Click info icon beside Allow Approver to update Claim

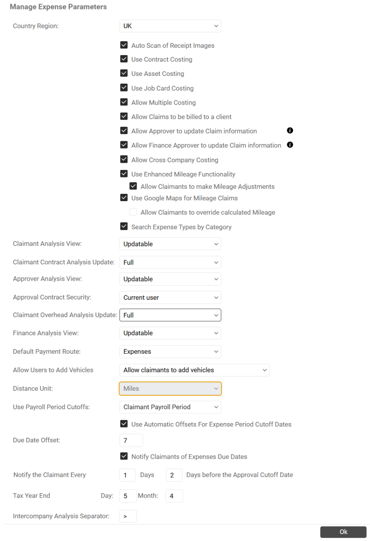pos(290,131)
